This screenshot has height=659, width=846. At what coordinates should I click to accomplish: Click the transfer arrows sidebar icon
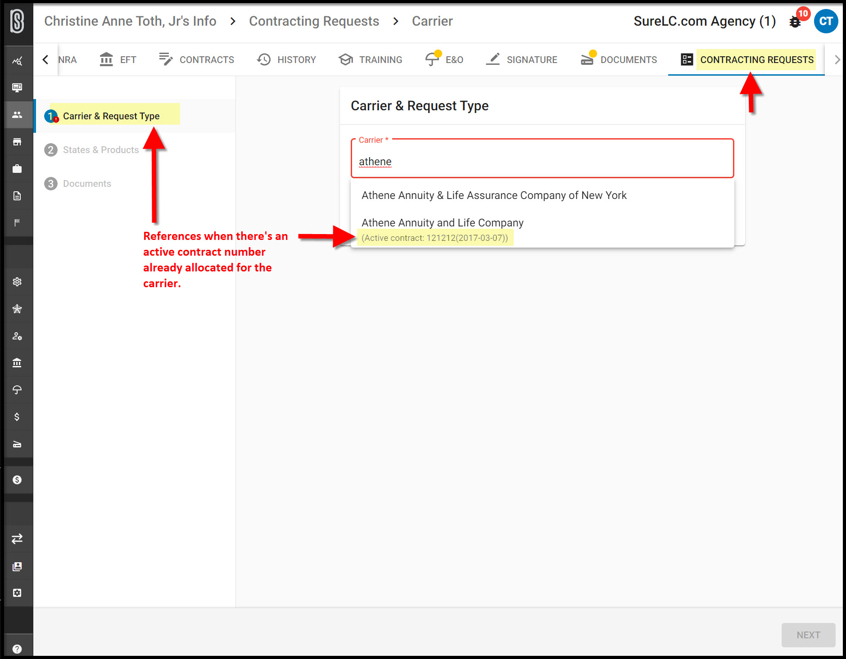coord(17,539)
